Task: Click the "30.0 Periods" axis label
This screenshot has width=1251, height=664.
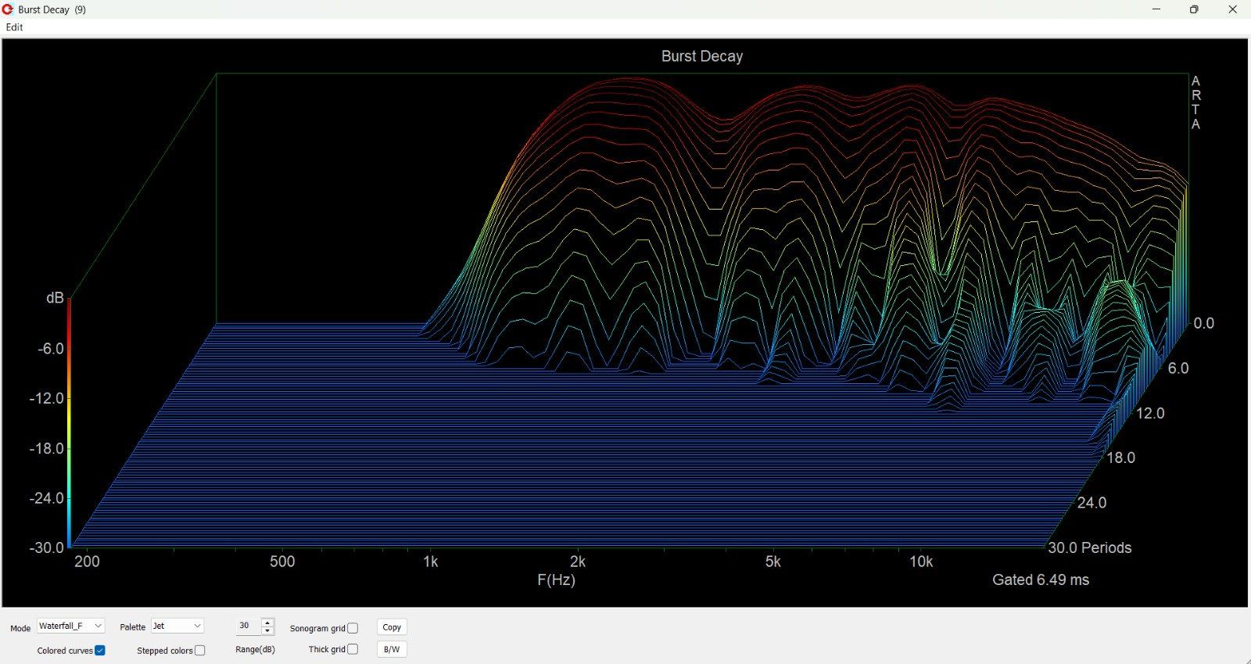Action: coord(1089,547)
